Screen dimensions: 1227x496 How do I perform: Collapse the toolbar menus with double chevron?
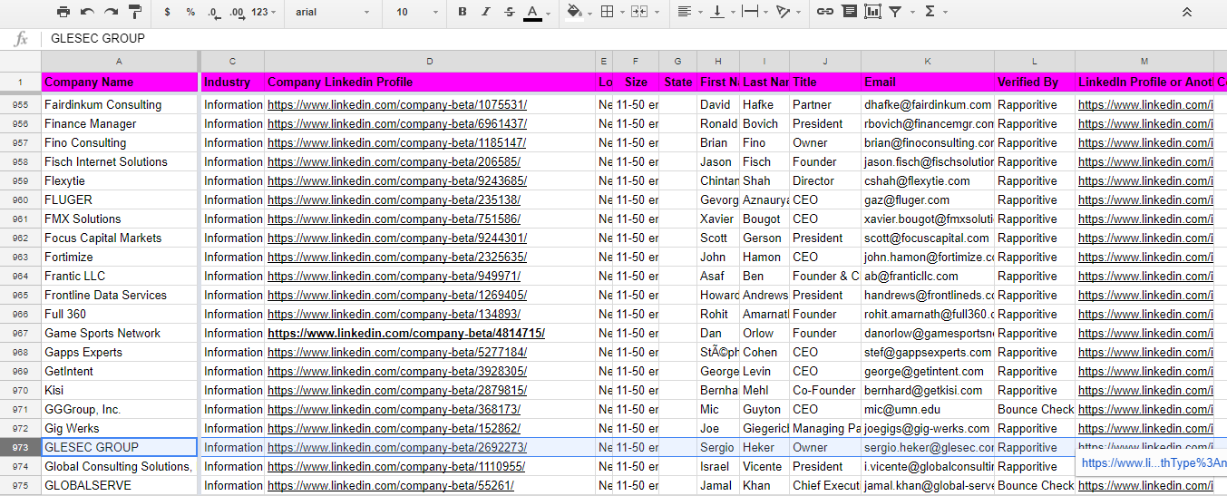1187,12
